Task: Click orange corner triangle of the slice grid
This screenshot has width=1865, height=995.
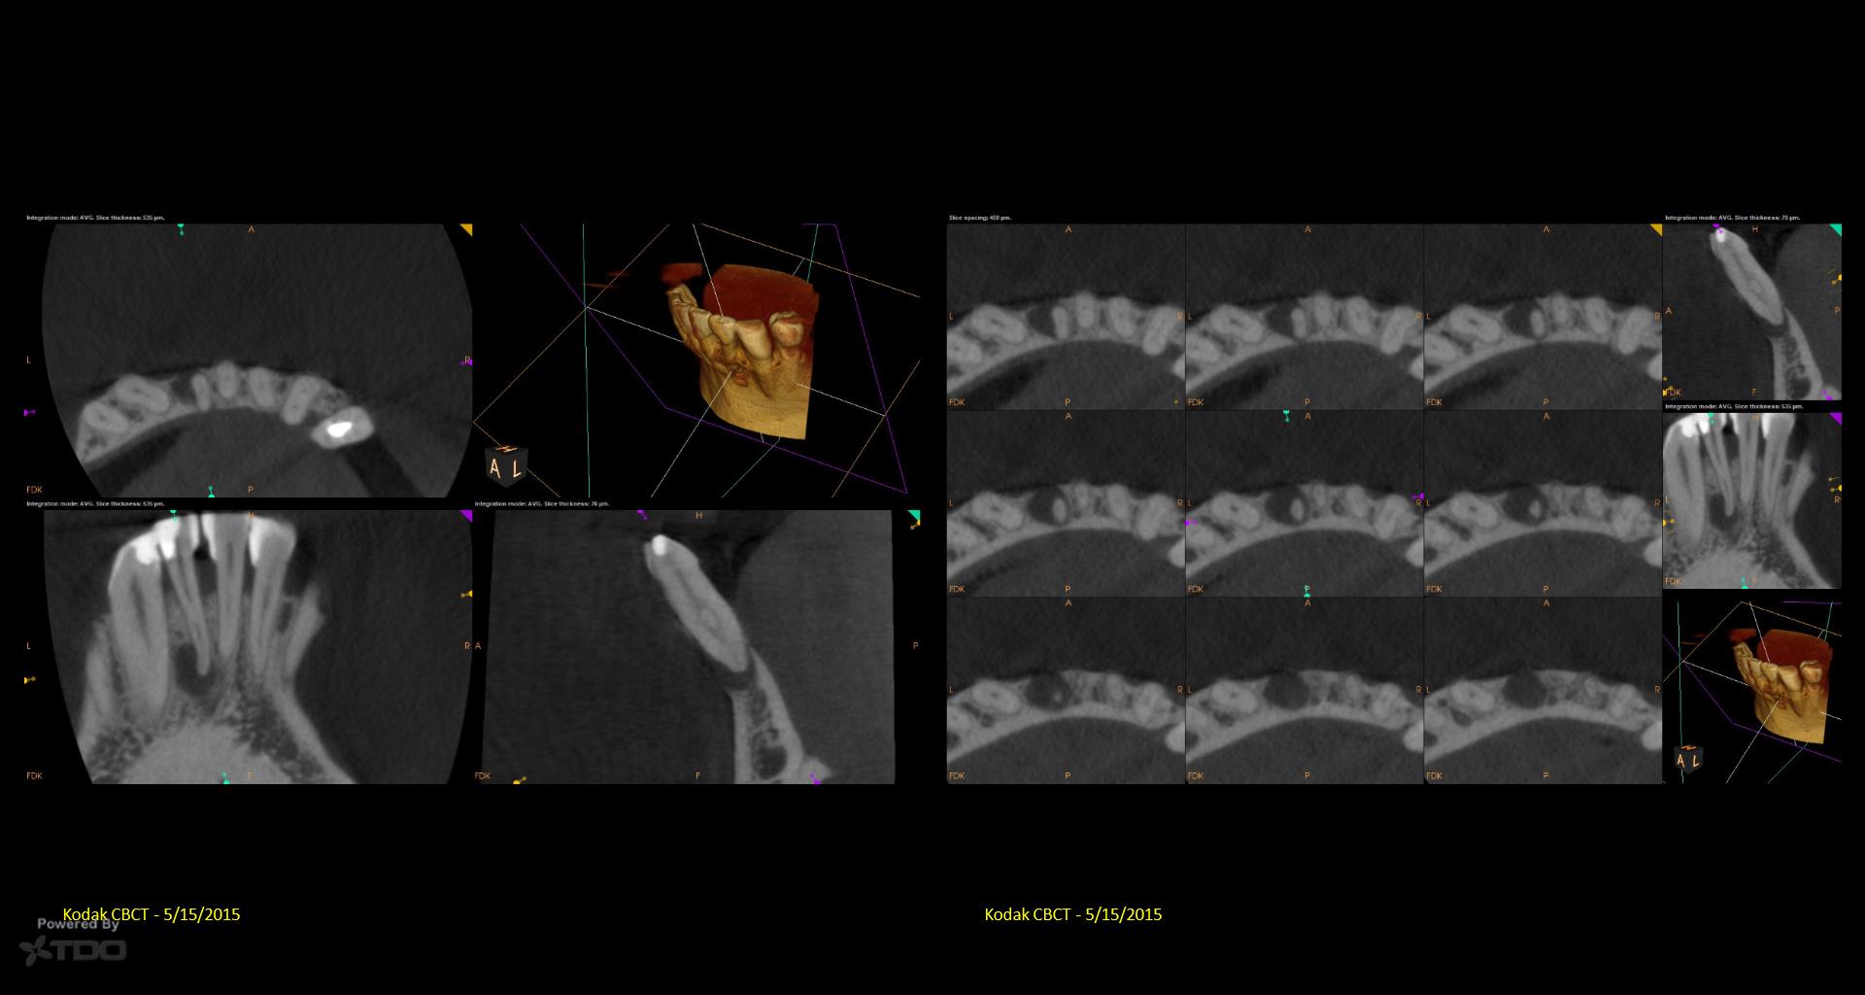Action: (1655, 230)
